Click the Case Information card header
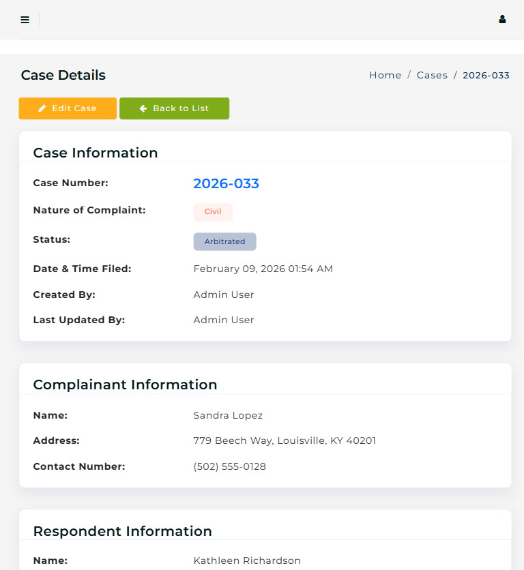 (96, 153)
